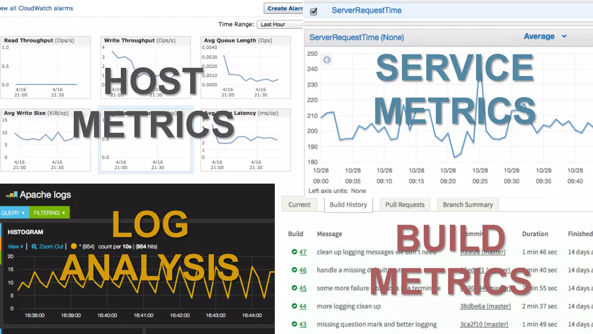
Task: Click the '2 min 37 sec' duration
Action: (540, 306)
